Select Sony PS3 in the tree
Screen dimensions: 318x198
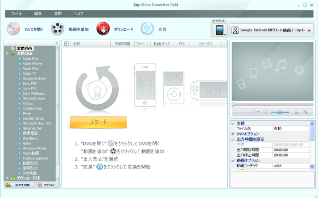point(30,88)
